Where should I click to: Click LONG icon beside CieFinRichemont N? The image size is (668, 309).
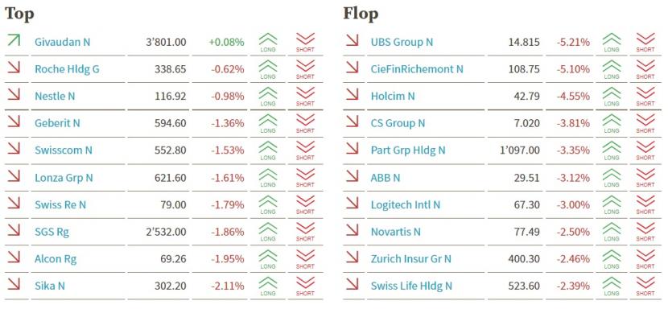(x=612, y=69)
